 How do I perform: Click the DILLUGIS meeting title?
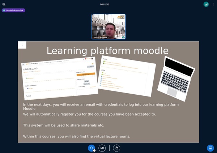(x=108, y=4)
